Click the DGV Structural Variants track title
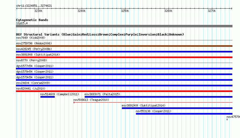 tap(100, 34)
